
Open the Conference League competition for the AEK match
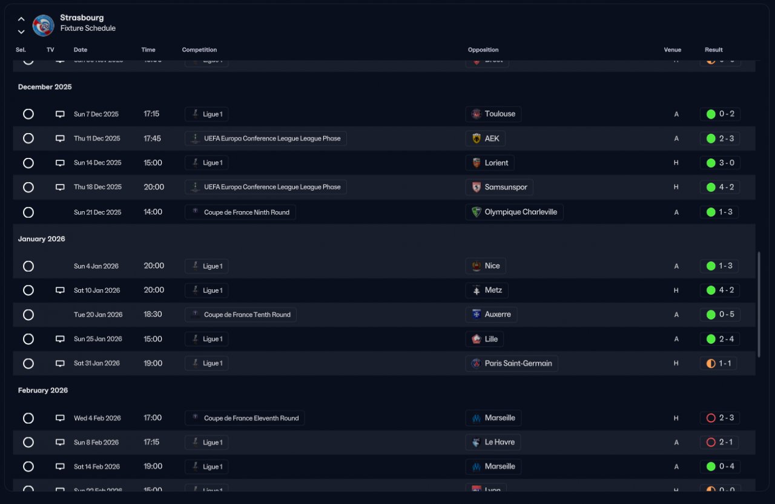coord(266,139)
